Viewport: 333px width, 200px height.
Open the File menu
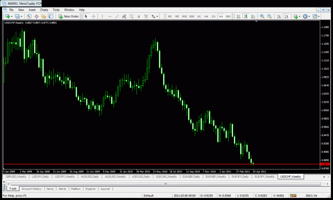pyautogui.click(x=11, y=10)
